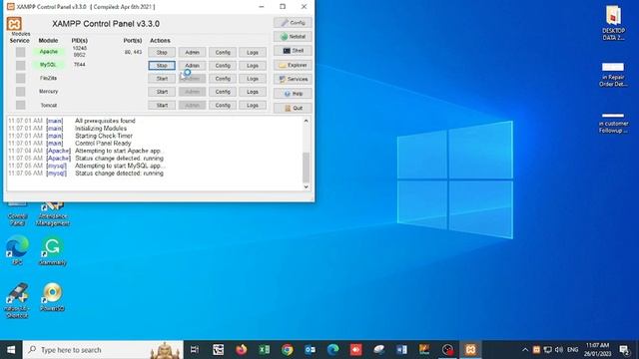
Task: Launch Outlook from taskbar
Action: coord(310,350)
